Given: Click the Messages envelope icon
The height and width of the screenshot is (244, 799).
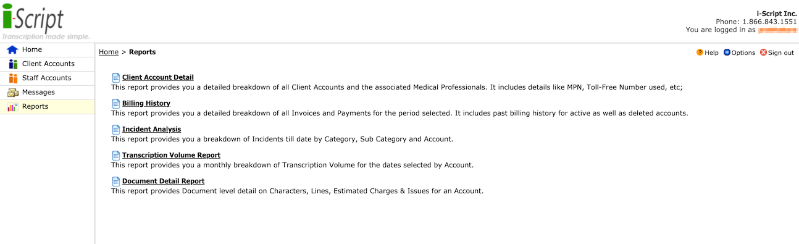Looking at the screenshot, I should click(x=12, y=92).
